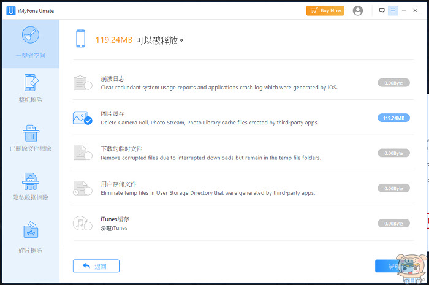Image resolution: width=429 pixels, height=285 pixels.
Task: Click the crash log description about iOS reports
Action: [219, 88]
